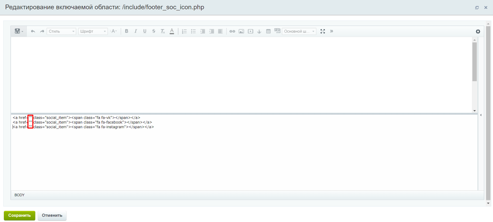The width and height of the screenshot is (493, 222).
Task: Switch editor to fullscreen mode
Action: coord(322,31)
